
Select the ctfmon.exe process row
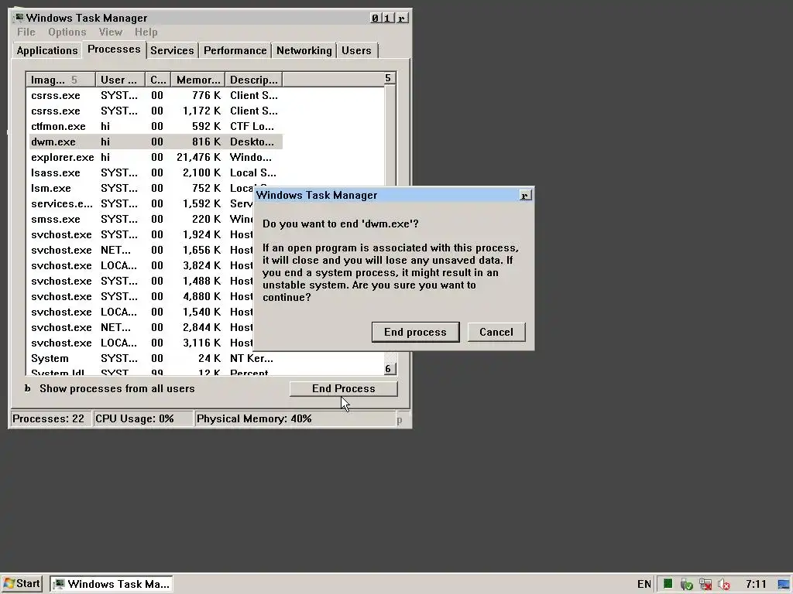coord(156,126)
